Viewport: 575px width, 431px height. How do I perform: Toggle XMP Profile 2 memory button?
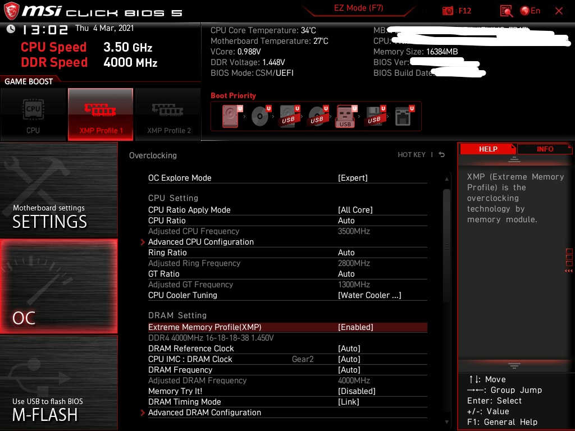(x=168, y=114)
